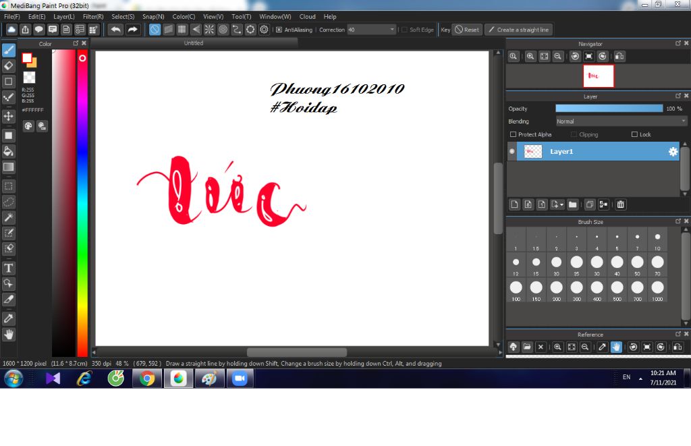Check the layer Lock option
Screen dimensions: 691x446
[634, 134]
